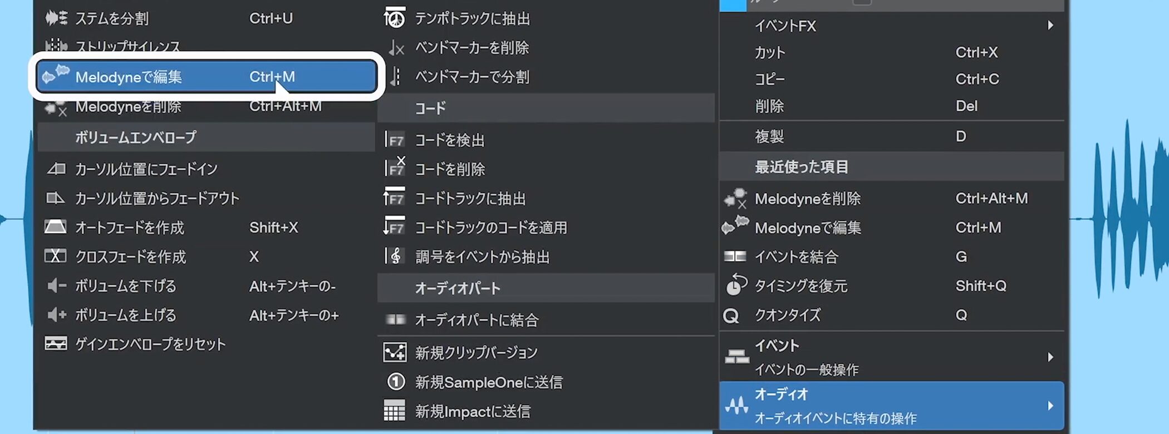The image size is (1169, 434).
Task: Select カット from the context menu
Action: click(770, 52)
